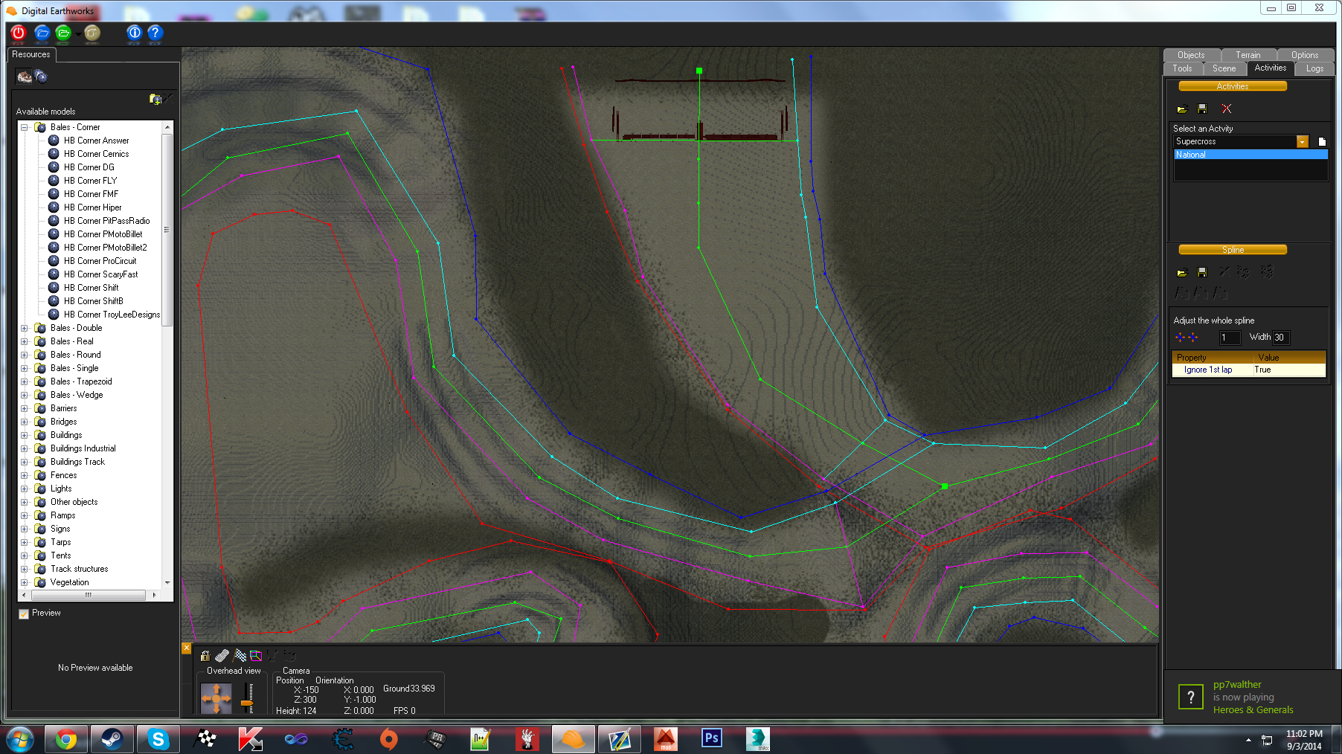
Task: Select the Track structures folder
Action: (79, 569)
